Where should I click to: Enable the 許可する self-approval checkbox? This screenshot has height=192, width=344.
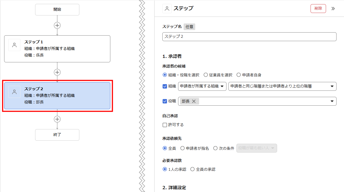(x=165, y=125)
